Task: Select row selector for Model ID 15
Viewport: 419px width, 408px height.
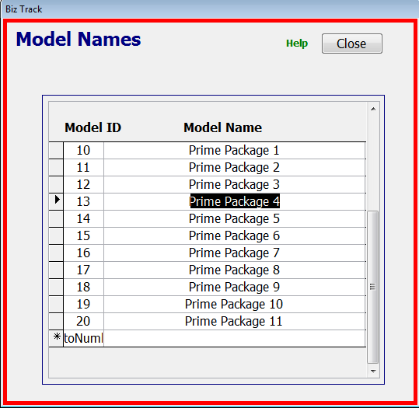Action: [x=56, y=236]
